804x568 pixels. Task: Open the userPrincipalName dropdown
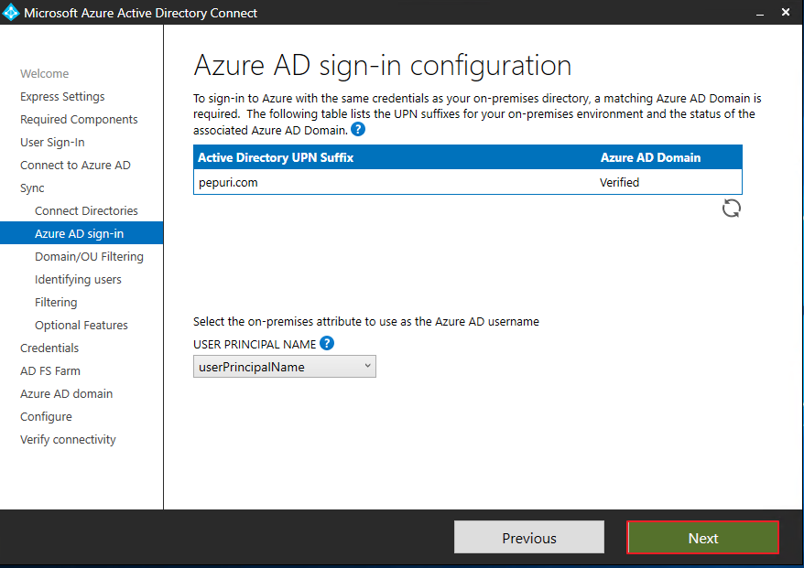285,367
